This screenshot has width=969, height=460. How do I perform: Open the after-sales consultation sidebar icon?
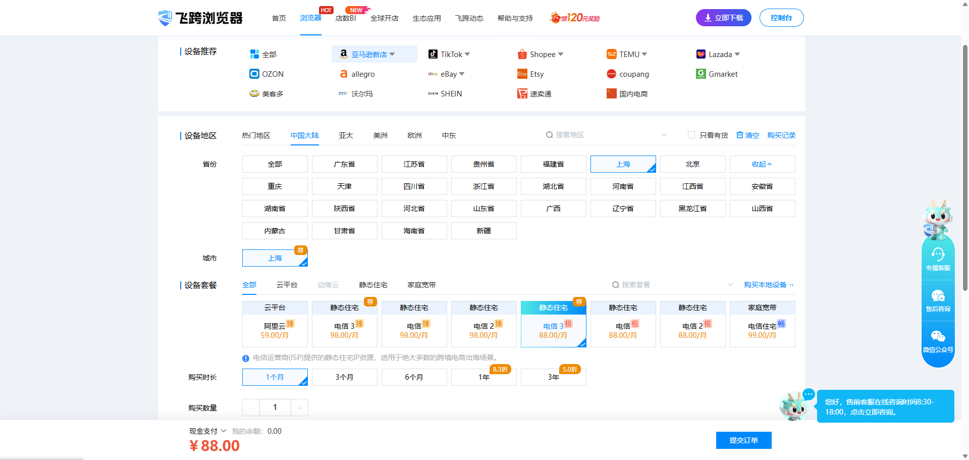click(x=938, y=296)
